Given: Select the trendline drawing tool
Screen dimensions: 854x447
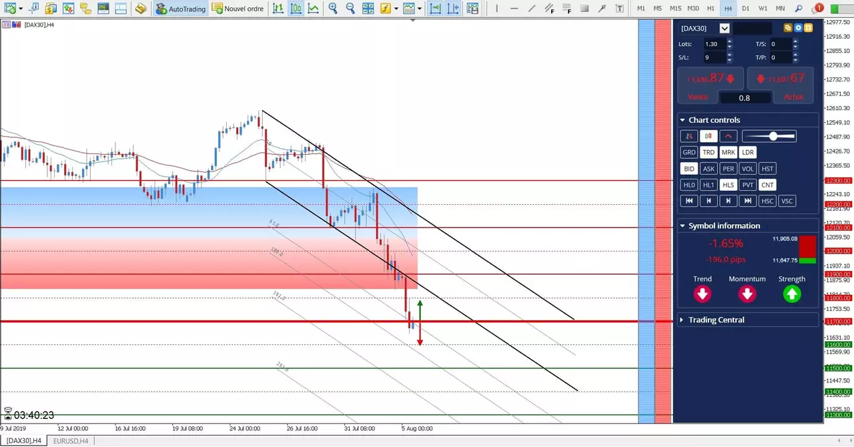Looking at the screenshot, I should point(532,9).
